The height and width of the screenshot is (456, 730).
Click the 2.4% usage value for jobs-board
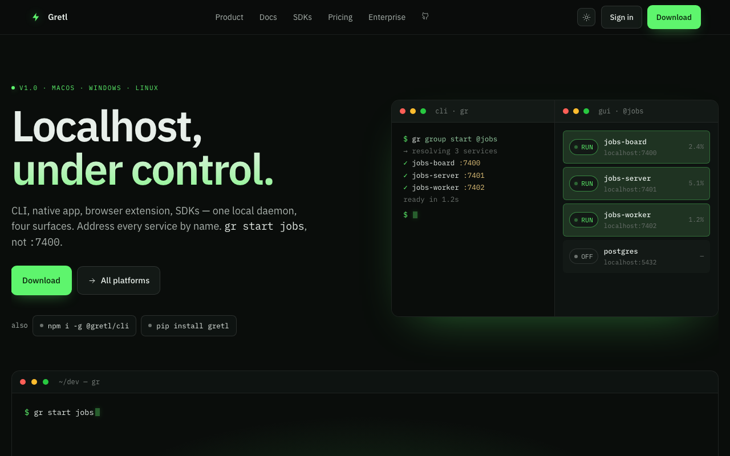click(696, 147)
